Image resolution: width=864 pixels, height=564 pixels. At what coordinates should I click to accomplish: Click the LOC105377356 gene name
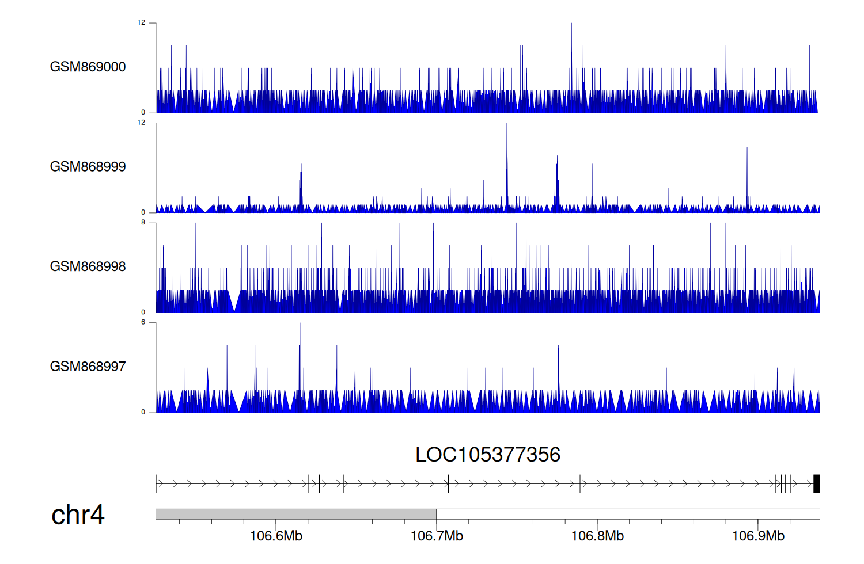pos(487,455)
